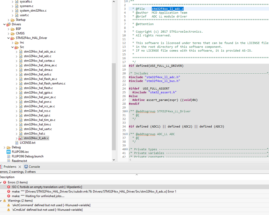Image resolution: width=269 pixels, height=215 pixels.
Task: Switch to the Problems tab
Action: click(x=10, y=166)
